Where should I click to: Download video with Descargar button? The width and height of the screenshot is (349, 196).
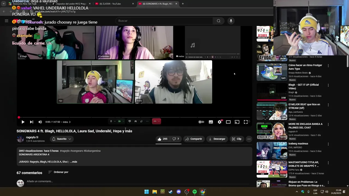pos(217,139)
